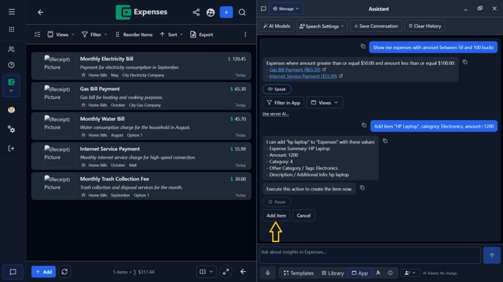Click Export in the toolbar
Image resolution: width=503 pixels, height=282 pixels.
click(x=202, y=35)
